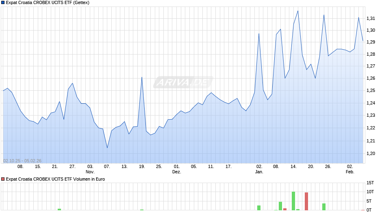382x214 pixels.
Task: Click the tall red volume bar
Action: (x=306, y=201)
